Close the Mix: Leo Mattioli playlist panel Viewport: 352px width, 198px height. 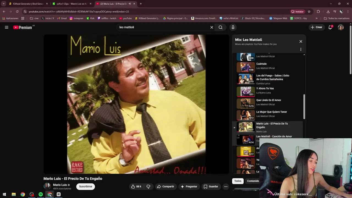[x=301, y=42]
